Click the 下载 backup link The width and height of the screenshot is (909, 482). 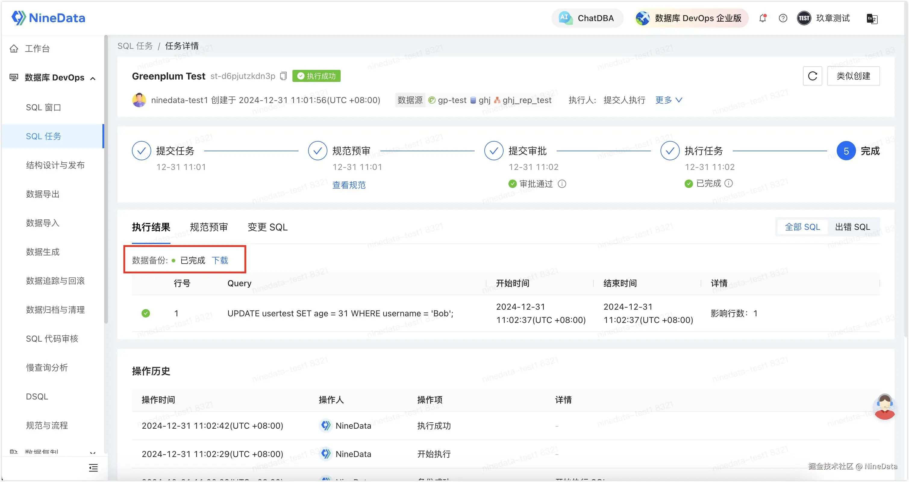click(220, 260)
